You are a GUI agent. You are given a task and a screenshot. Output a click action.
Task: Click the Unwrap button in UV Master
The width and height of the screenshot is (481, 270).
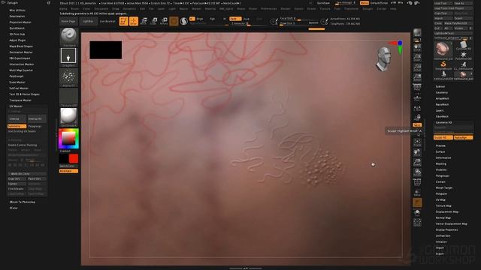(x=17, y=118)
